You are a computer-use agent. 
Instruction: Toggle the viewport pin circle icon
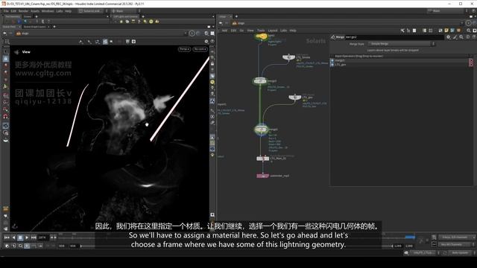[192, 33]
